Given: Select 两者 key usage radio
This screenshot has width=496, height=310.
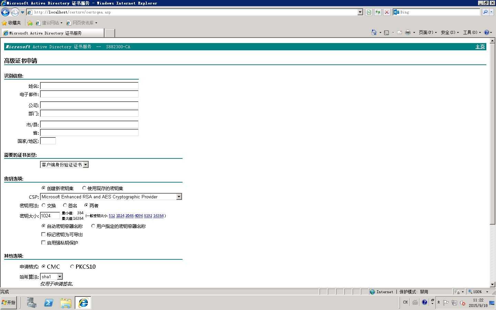Looking at the screenshot, I should 86,205.
